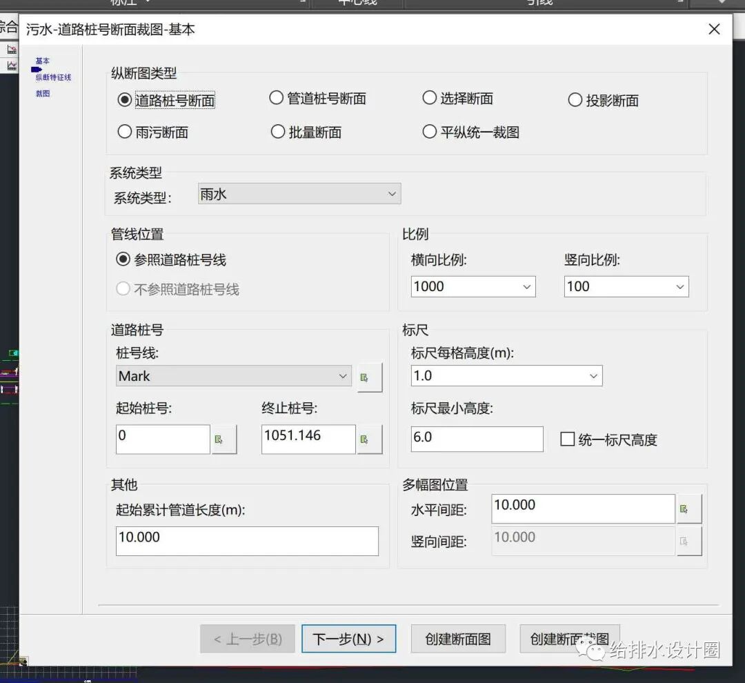The width and height of the screenshot is (745, 683).
Task: Click the pick icon beside 水平间距 spacing field
Action: [688, 508]
